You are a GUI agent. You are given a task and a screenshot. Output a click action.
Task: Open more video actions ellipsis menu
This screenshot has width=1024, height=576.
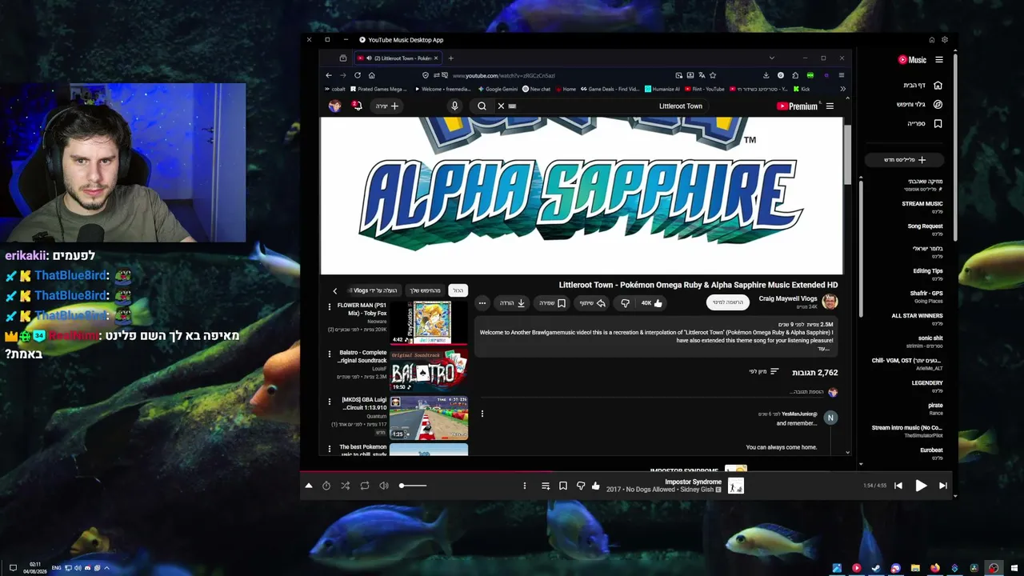click(482, 303)
